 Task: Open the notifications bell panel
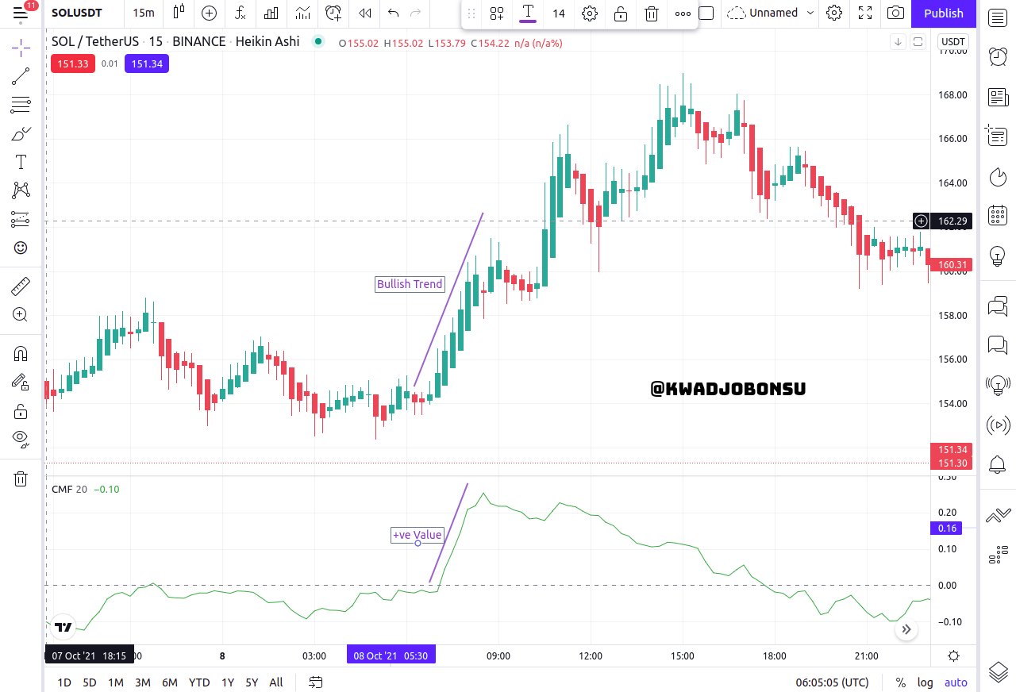tap(998, 465)
